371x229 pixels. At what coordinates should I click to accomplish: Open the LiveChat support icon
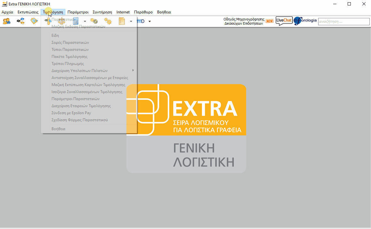(x=284, y=21)
